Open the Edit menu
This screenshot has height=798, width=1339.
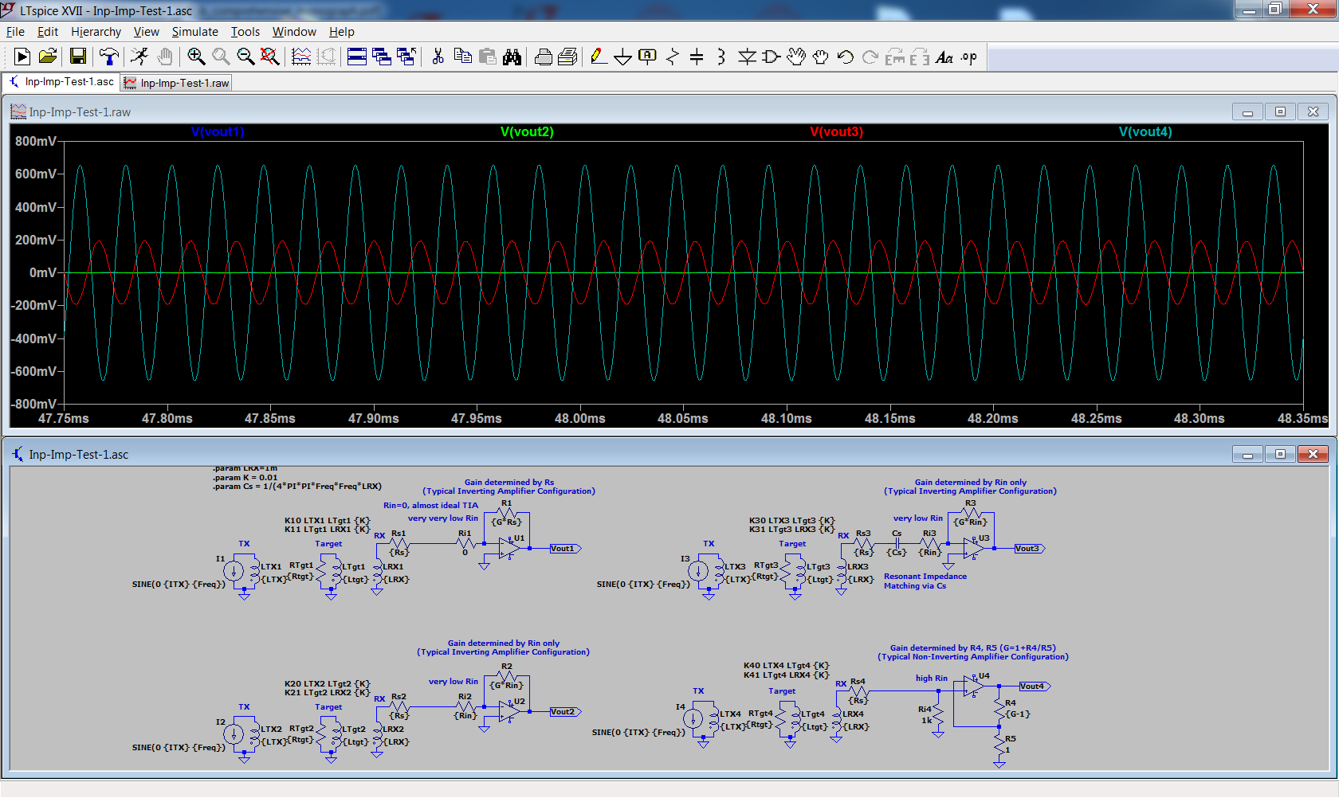(x=48, y=31)
